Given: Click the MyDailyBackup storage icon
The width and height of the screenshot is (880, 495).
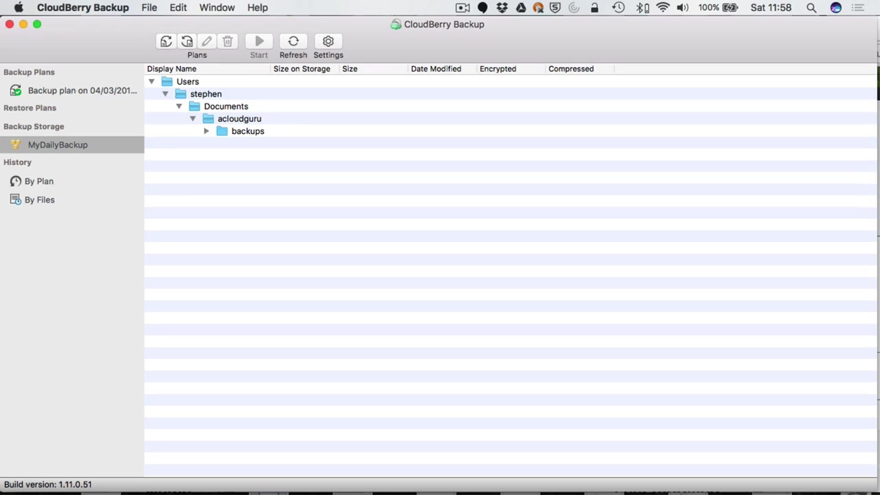Looking at the screenshot, I should (x=16, y=145).
